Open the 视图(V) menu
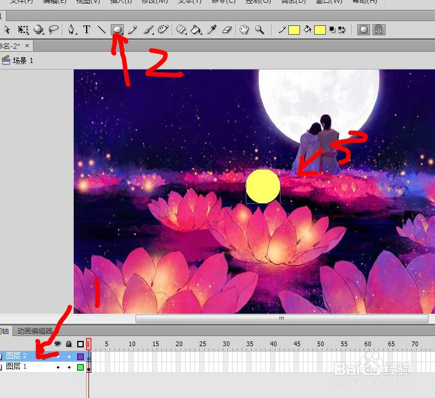 88,2
